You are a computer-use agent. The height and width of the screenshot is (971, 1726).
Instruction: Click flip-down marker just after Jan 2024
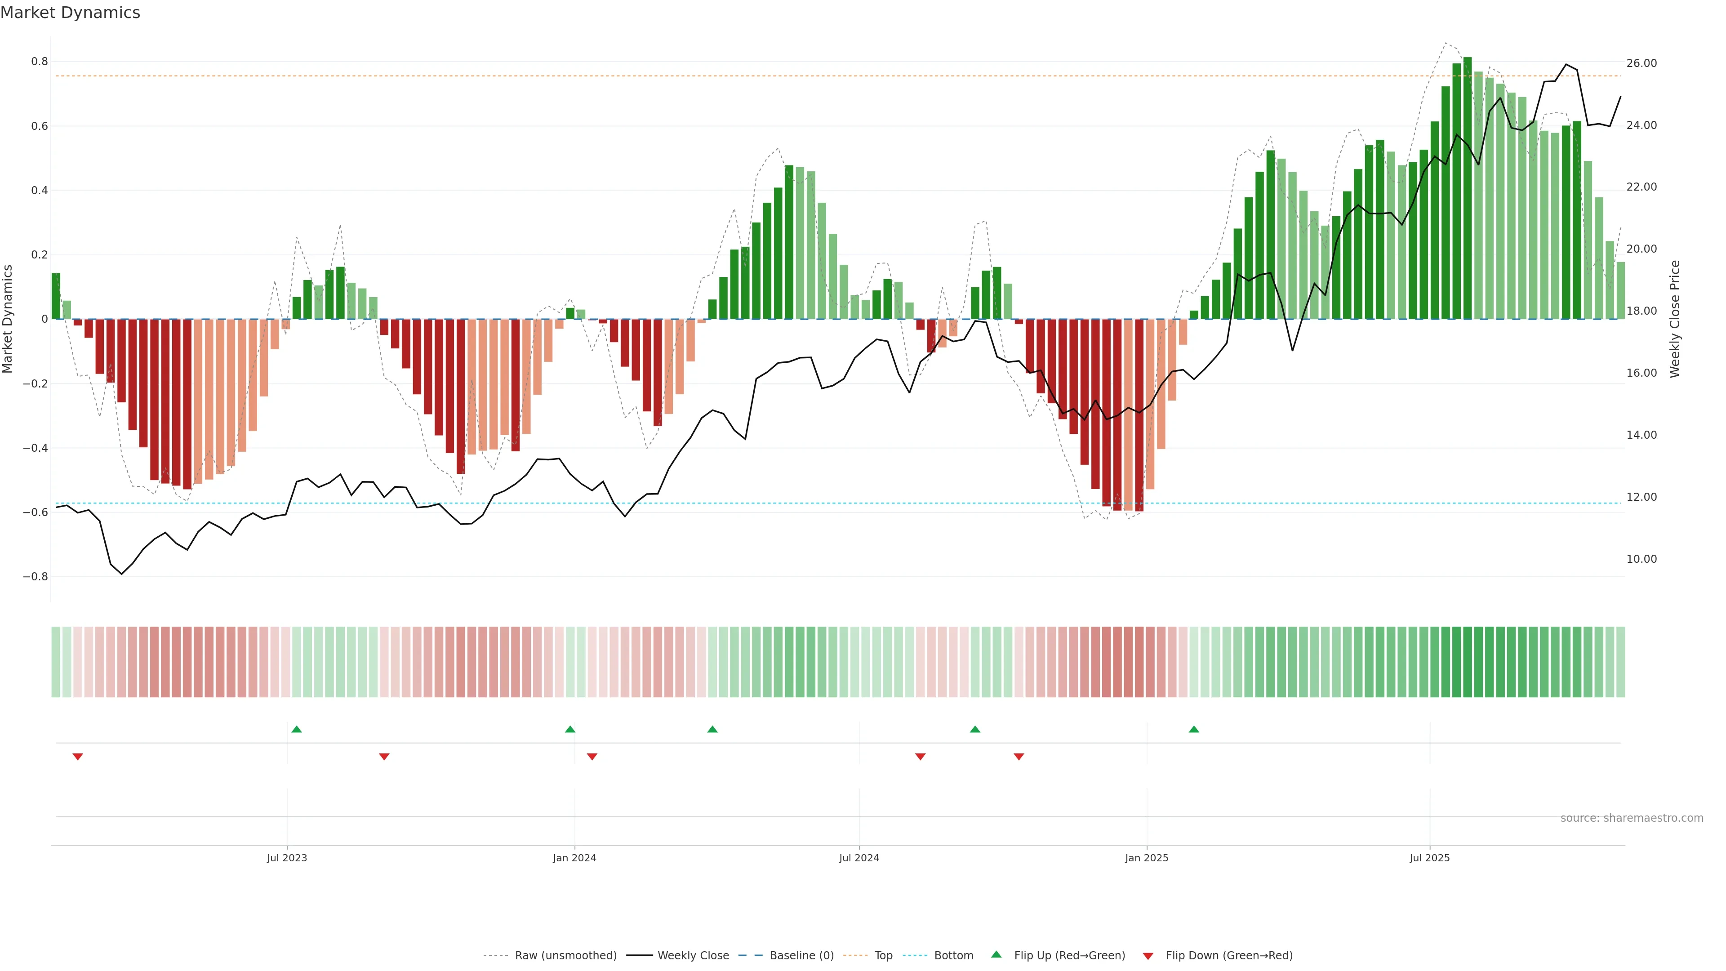pos(592,757)
